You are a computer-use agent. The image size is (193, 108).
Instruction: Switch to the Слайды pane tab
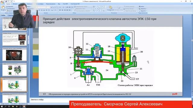3,15
